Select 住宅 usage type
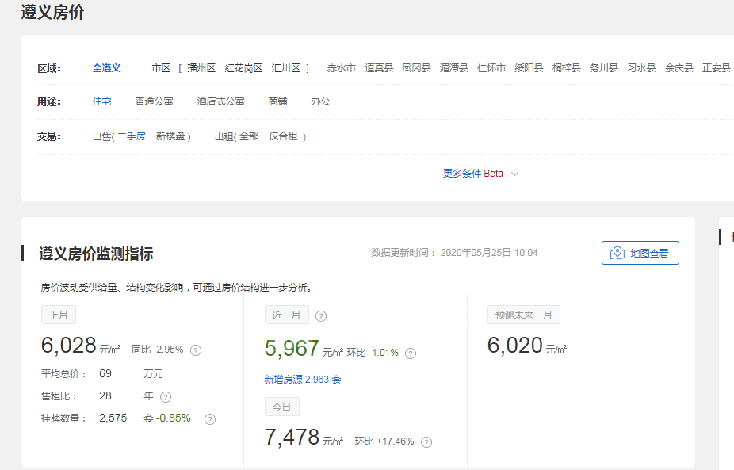Screen dimensions: 734x470 click(x=101, y=101)
